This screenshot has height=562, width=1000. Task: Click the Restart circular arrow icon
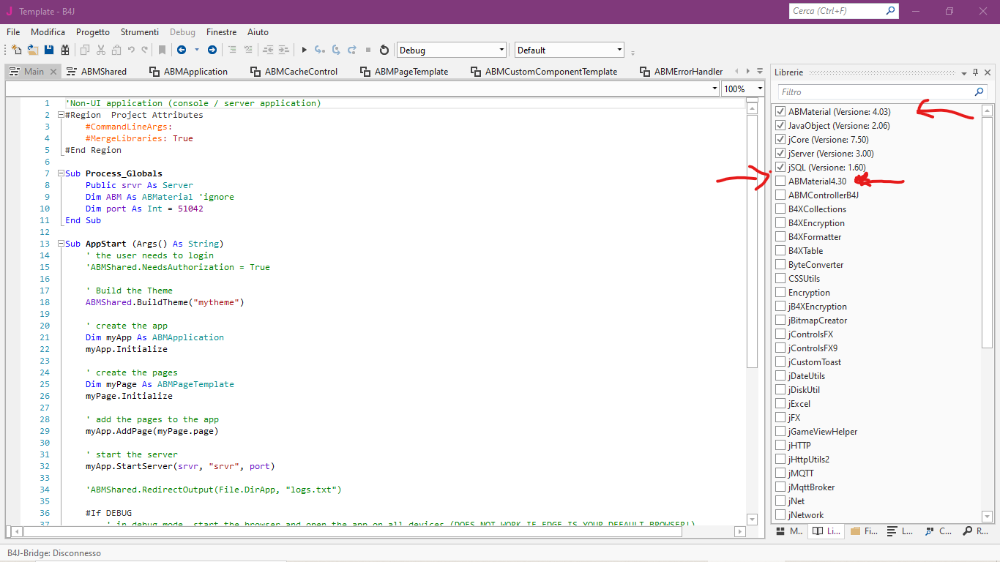pyautogui.click(x=384, y=50)
